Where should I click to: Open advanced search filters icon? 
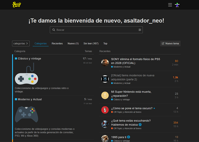140,30
